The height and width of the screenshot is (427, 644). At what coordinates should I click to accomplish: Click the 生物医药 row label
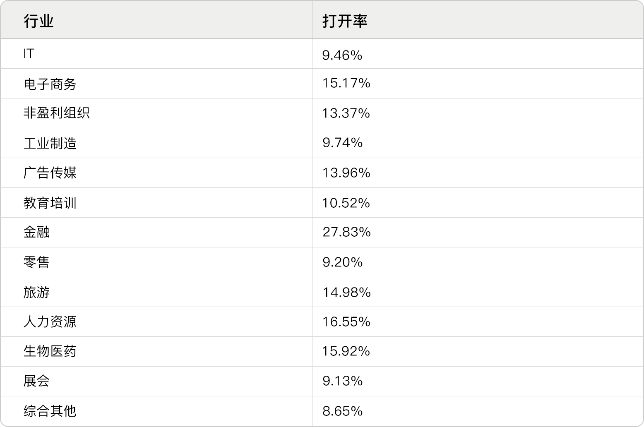pos(50,351)
